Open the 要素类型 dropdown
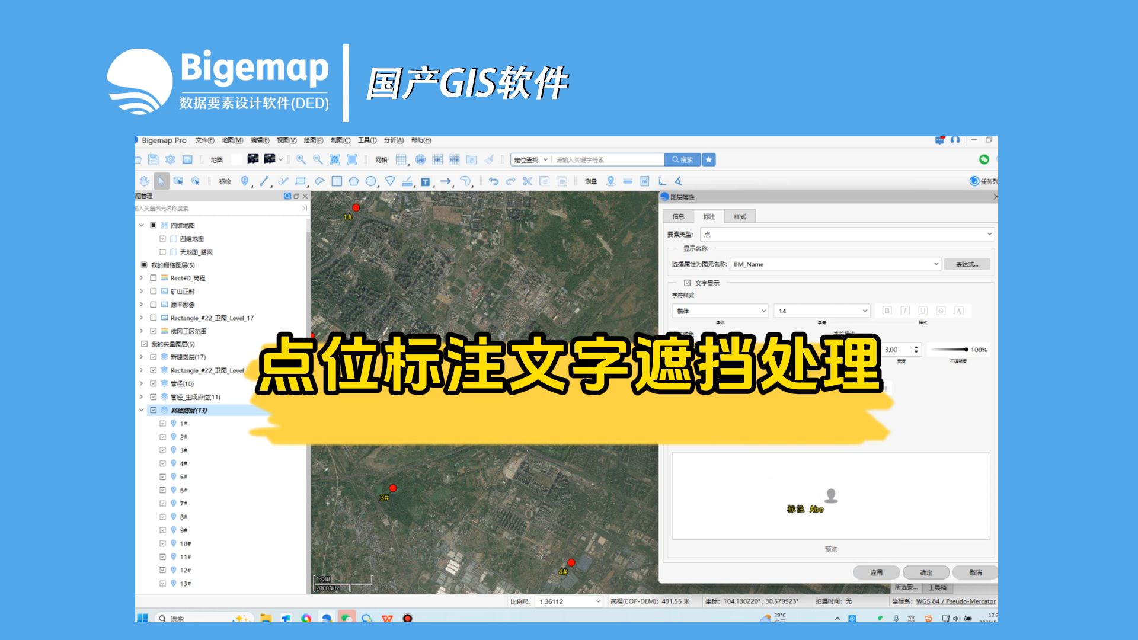Viewport: 1138px width, 640px height. coord(847,234)
